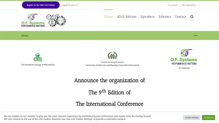Image resolution: width=219 pixels, height=123 pixels.
Task: Click 'The International Conference' heading
Action: 110,104
